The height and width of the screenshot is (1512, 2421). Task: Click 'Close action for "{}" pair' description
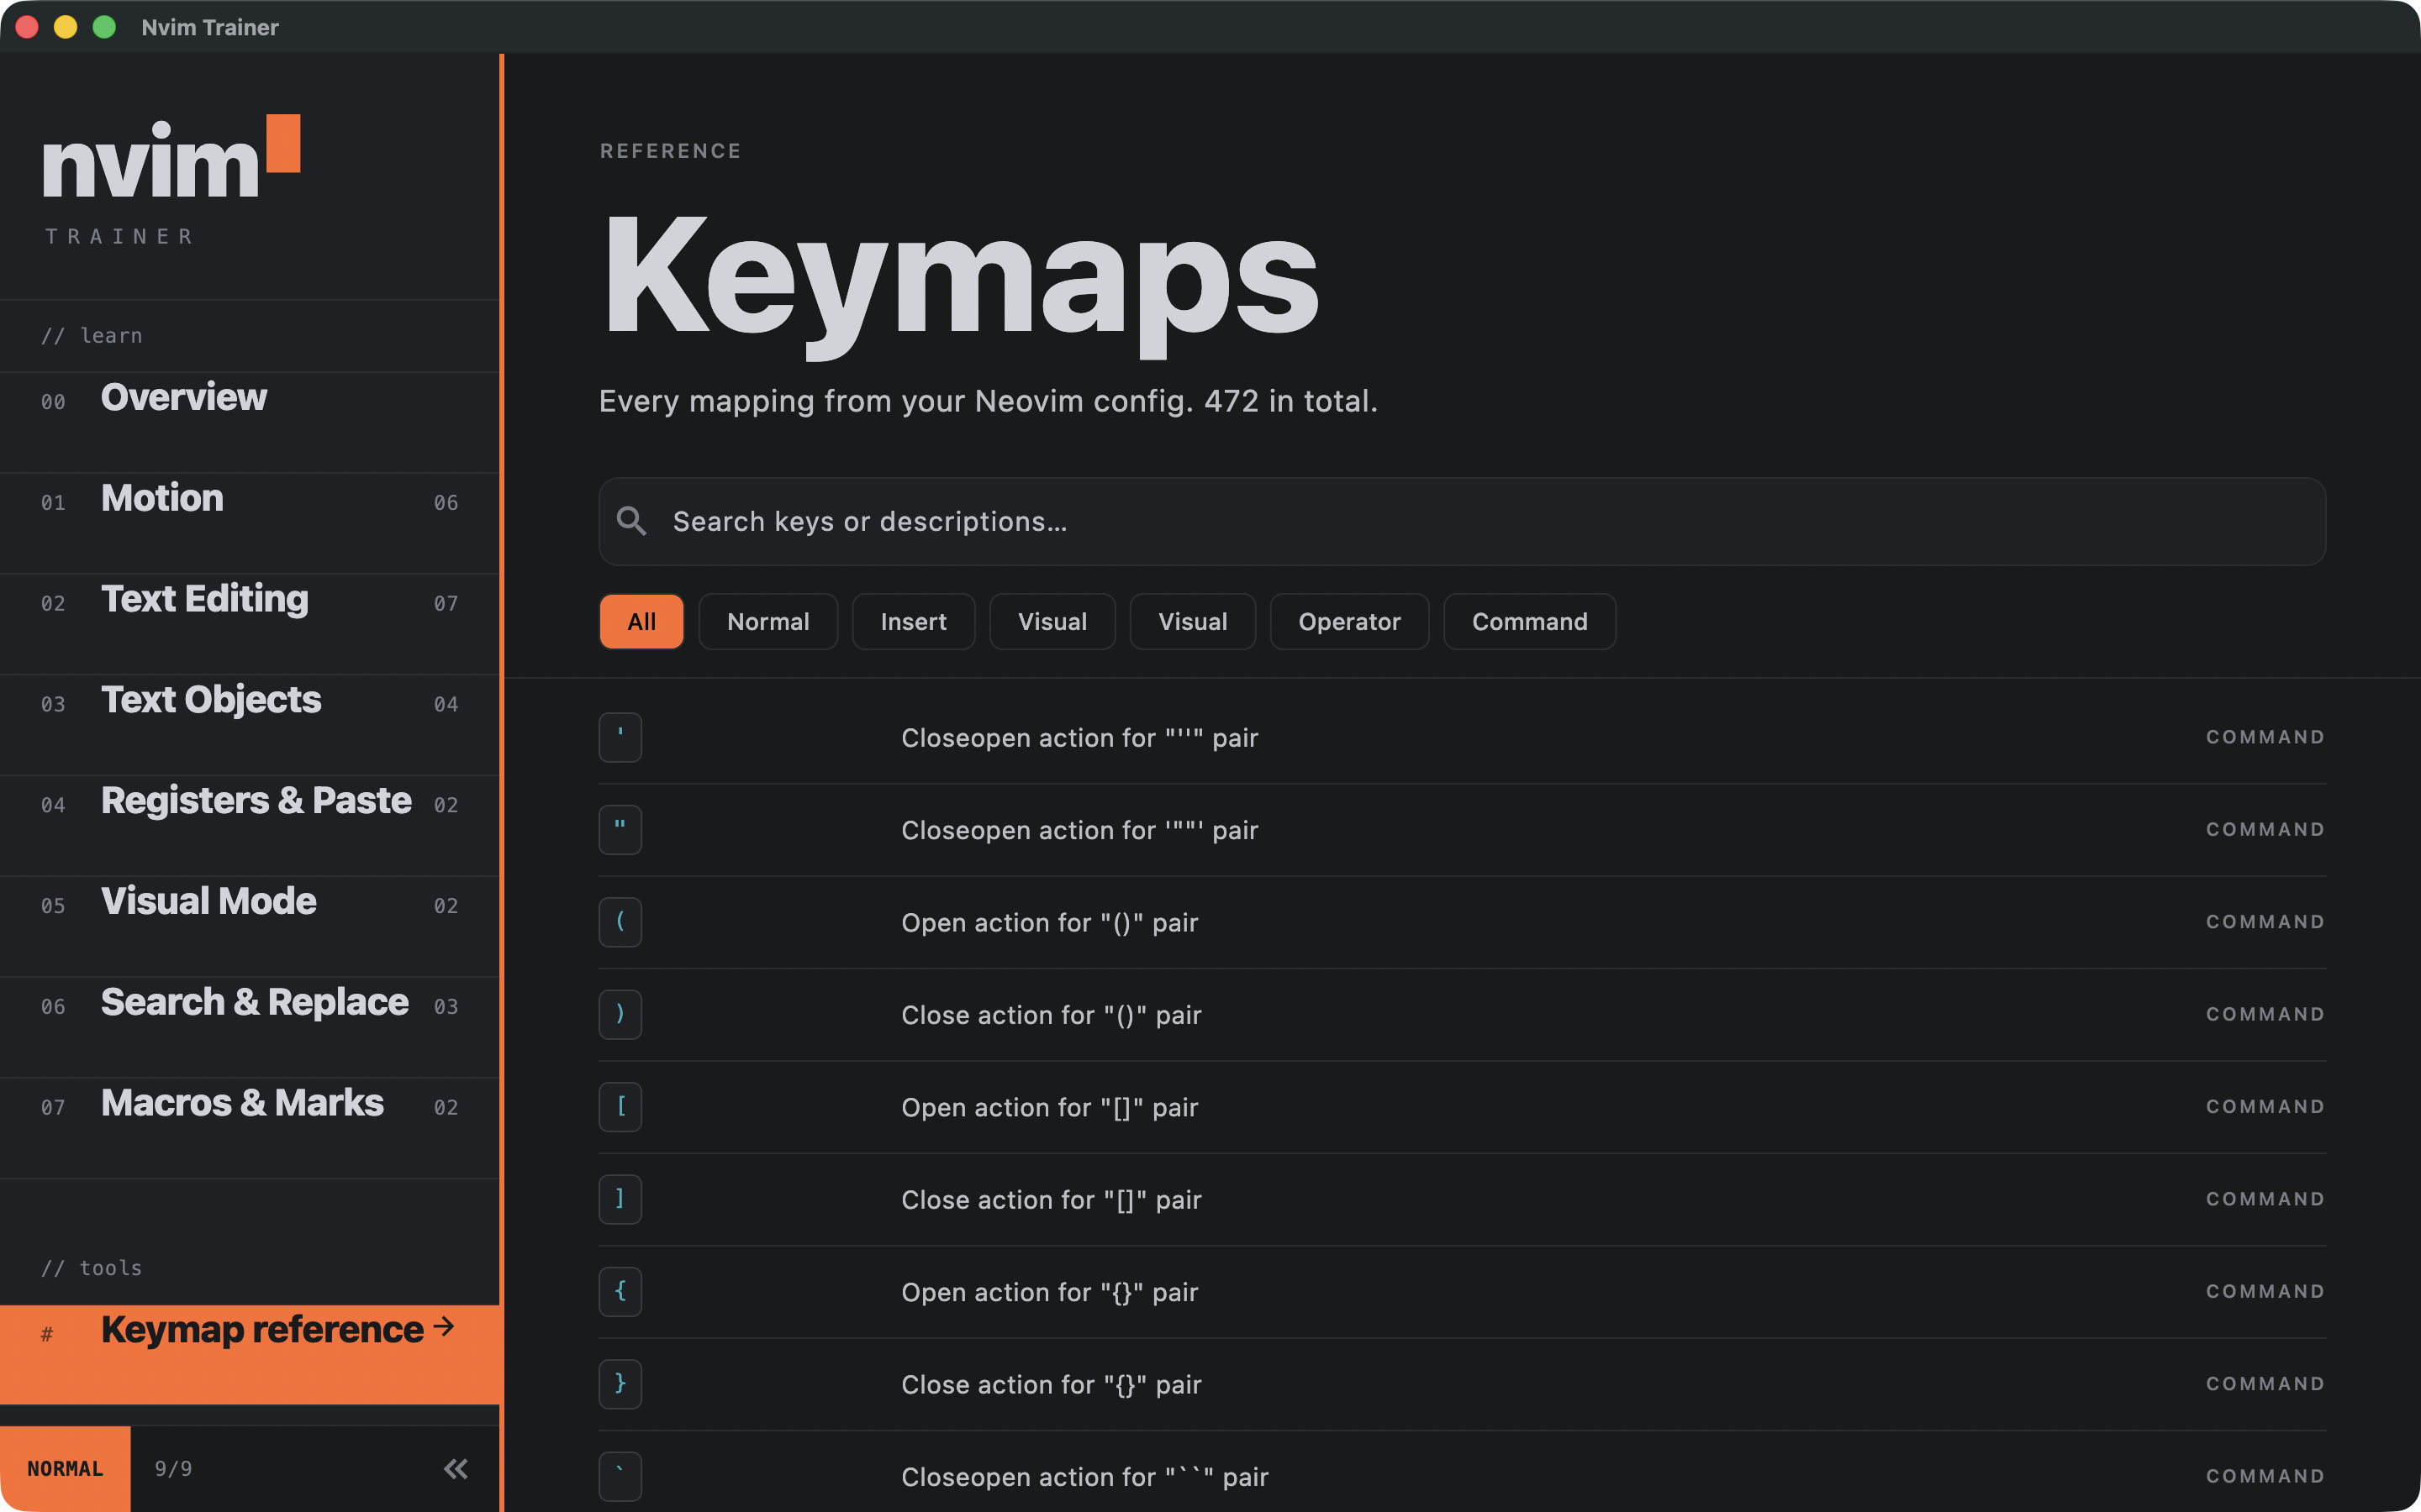coord(1052,1384)
